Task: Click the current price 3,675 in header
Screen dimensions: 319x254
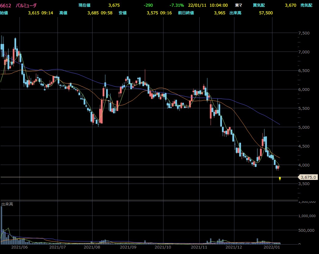Action: 114,5
